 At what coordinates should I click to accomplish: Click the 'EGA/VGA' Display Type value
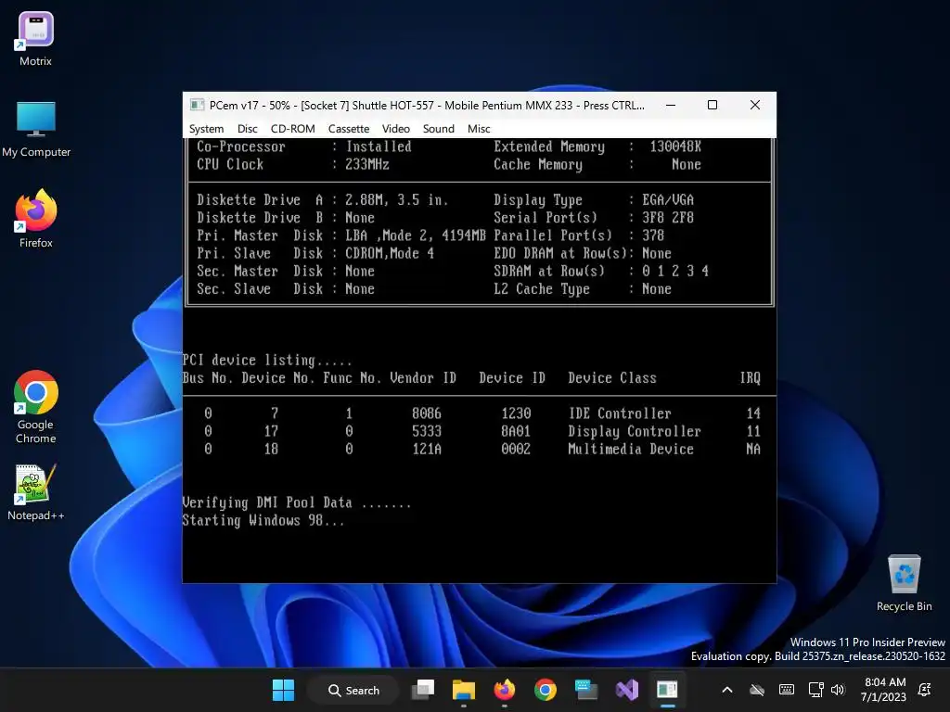coord(668,200)
